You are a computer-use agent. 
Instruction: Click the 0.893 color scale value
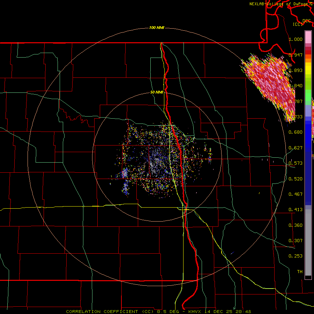coord(296,70)
